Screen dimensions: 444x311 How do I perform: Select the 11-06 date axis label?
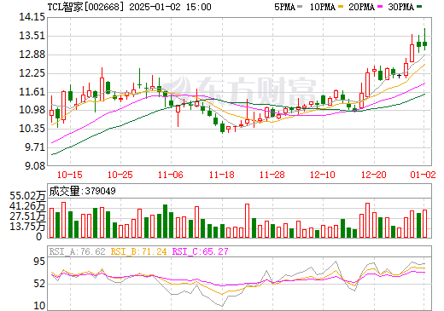pos(171,175)
